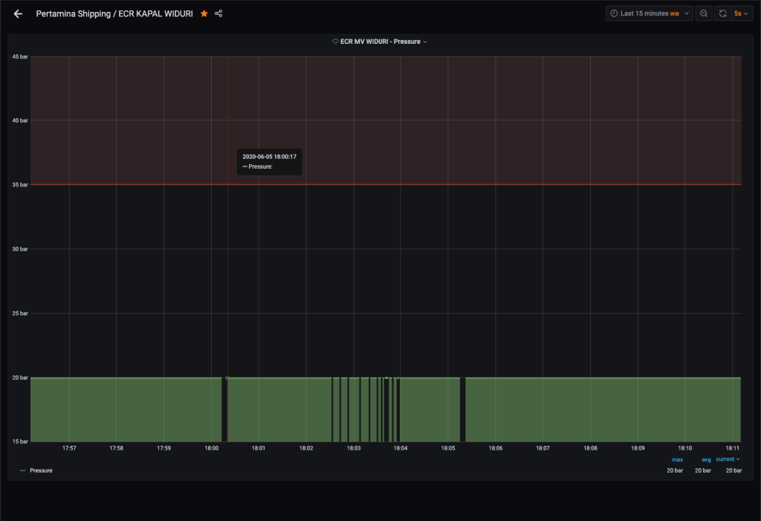
Task: Open the share dashboard icon
Action: 218,13
